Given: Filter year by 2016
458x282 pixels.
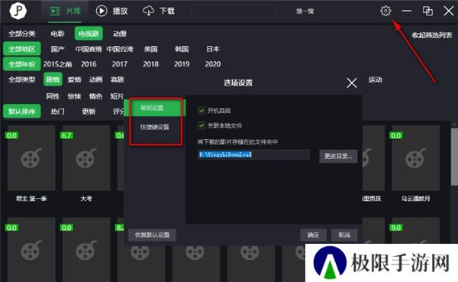Looking at the screenshot, I should click(x=89, y=64).
